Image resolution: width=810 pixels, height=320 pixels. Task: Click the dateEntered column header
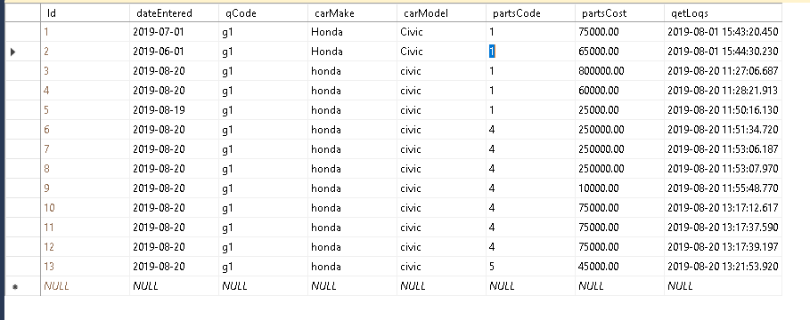pos(174,13)
